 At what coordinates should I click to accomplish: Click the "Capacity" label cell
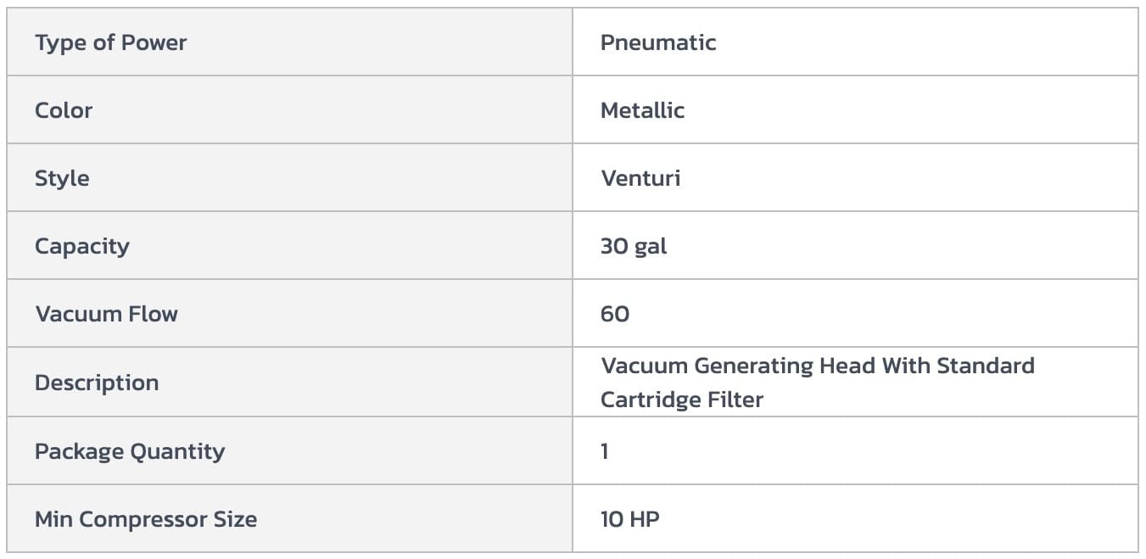(x=82, y=246)
